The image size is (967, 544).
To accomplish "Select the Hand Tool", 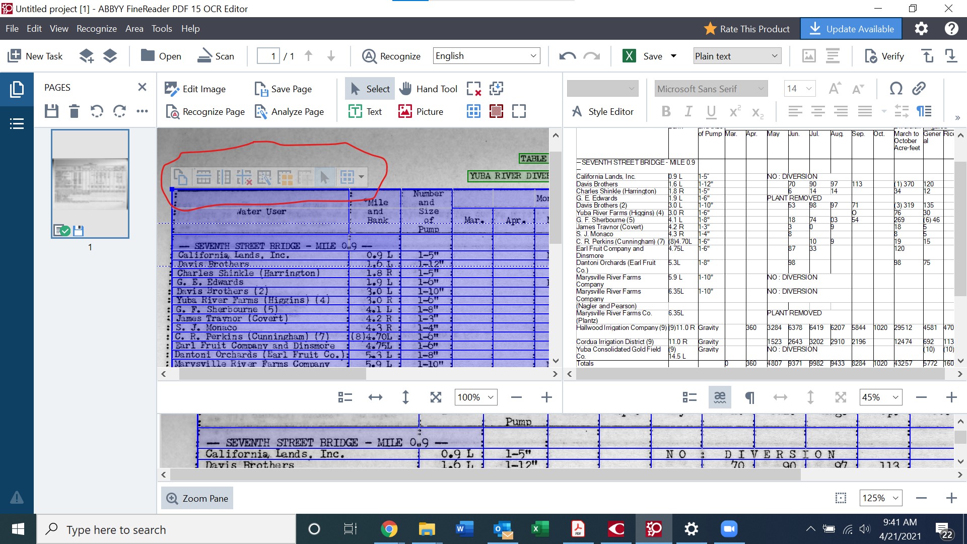I will (428, 88).
